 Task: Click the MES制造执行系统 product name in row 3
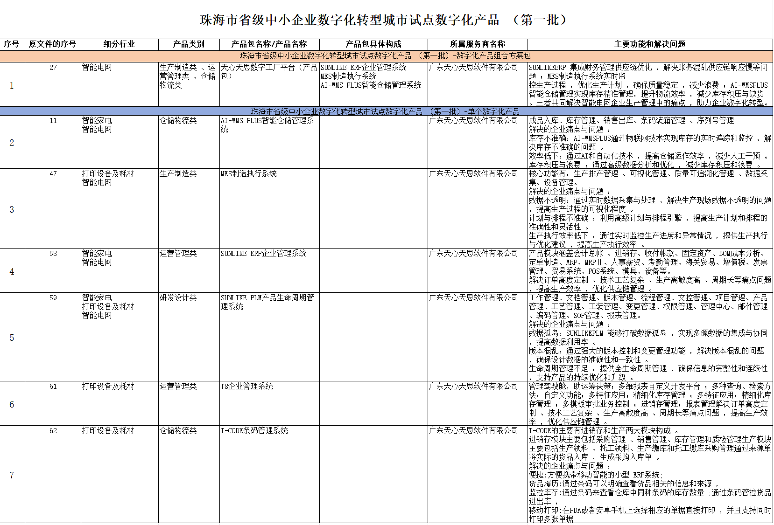[269, 208]
